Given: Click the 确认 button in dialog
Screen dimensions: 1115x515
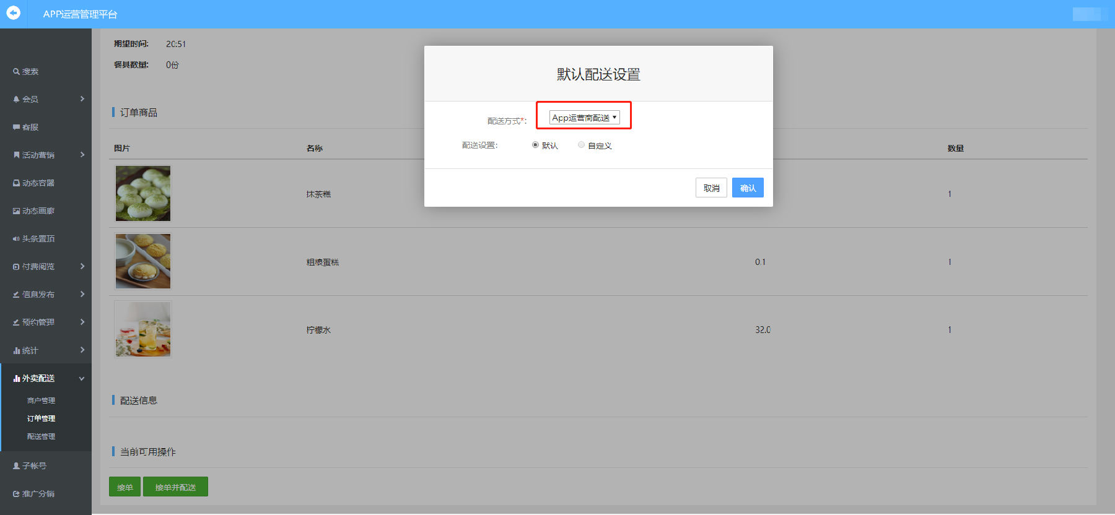Looking at the screenshot, I should [748, 188].
